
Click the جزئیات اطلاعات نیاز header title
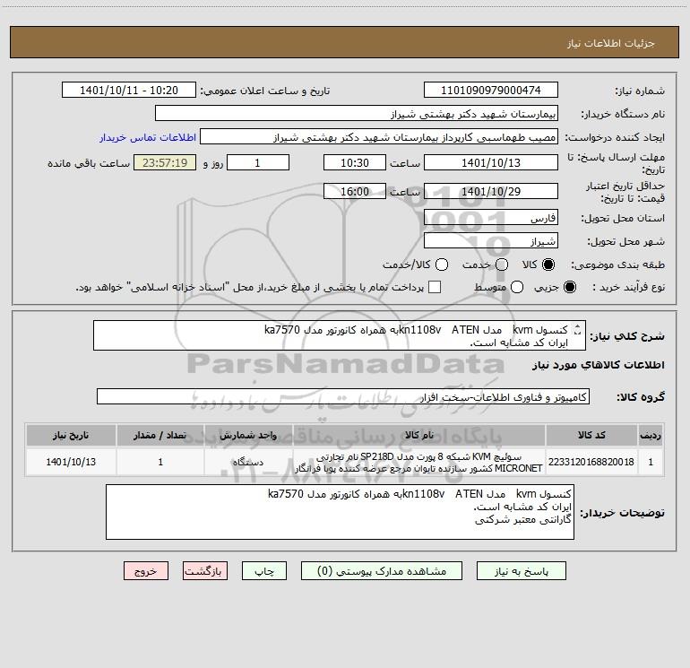pyautogui.click(x=611, y=43)
